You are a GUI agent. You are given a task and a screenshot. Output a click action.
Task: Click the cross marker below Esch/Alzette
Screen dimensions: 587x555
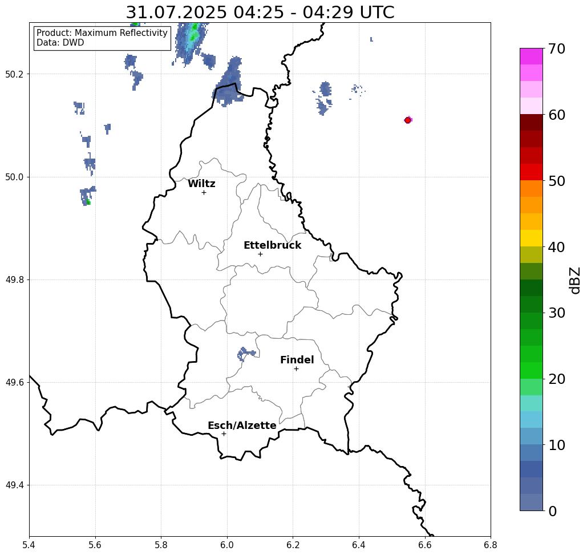tap(224, 434)
